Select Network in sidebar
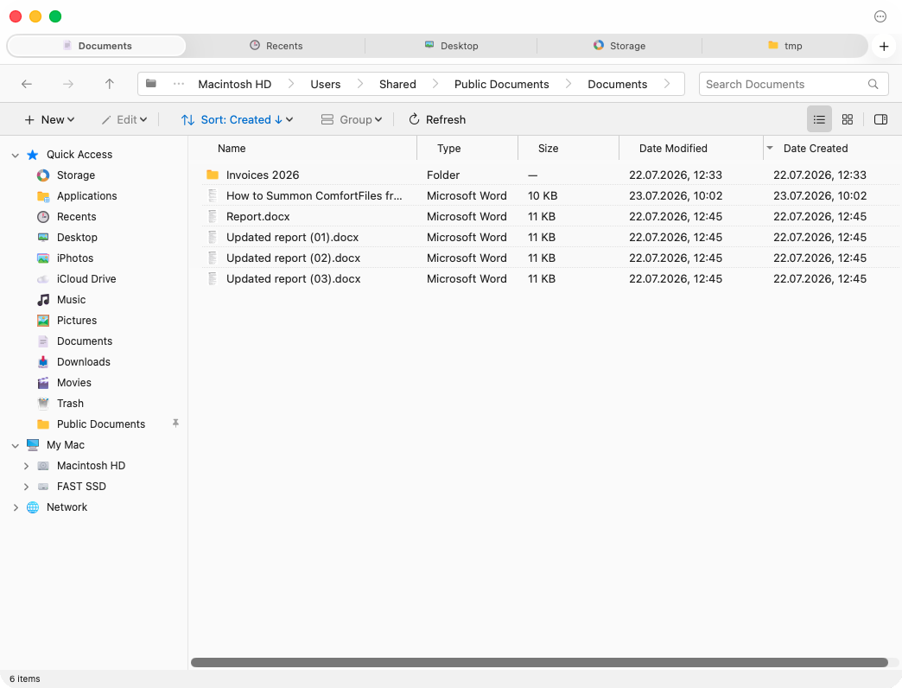Image resolution: width=902 pixels, height=688 pixels. point(67,506)
